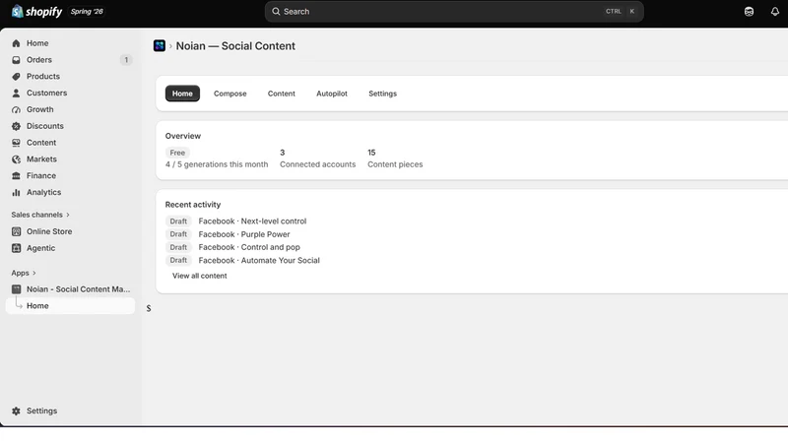Open the Facebook Purple Power draft

(244, 234)
